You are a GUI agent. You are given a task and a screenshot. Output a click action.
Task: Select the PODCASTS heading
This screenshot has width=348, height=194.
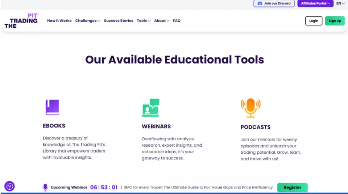(x=256, y=127)
